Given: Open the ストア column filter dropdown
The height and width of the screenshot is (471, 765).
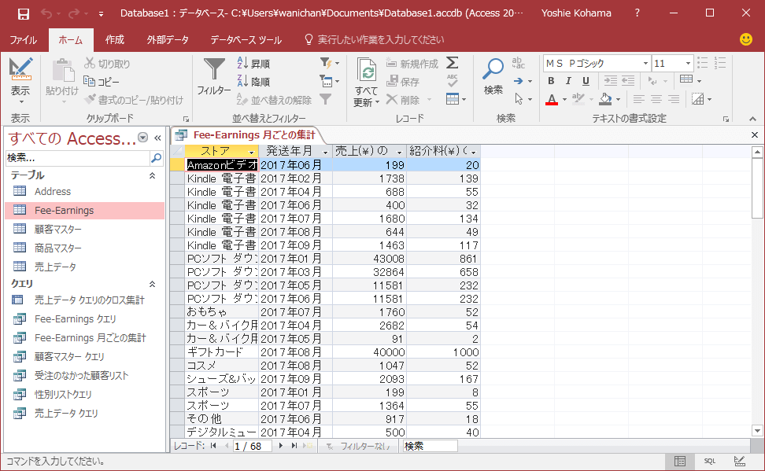Looking at the screenshot, I should point(252,151).
